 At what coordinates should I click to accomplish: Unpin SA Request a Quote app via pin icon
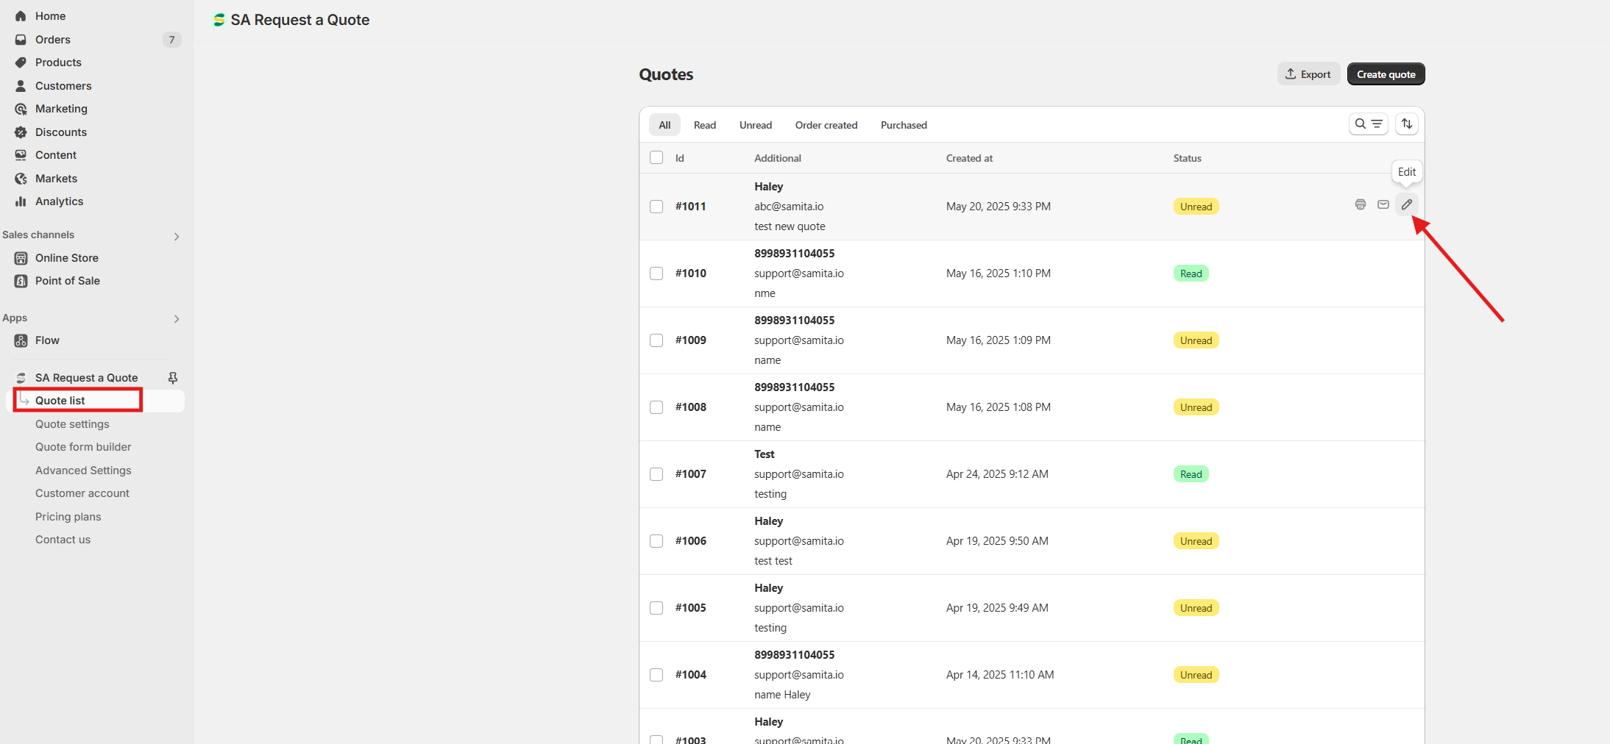[x=173, y=378]
